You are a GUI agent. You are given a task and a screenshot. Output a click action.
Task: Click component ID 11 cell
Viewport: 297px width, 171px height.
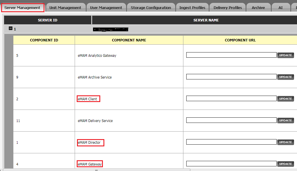(44, 121)
